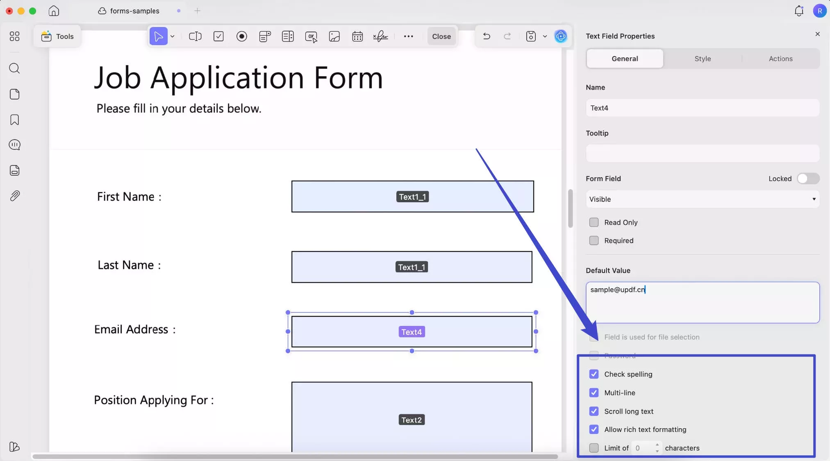This screenshot has height=461, width=830.
Task: Open the Visible form field dropdown
Action: (703, 199)
